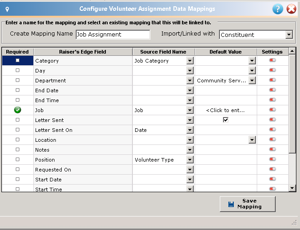Click the Source Field Name column header
The image size is (300, 230).
pyautogui.click(x=164, y=52)
